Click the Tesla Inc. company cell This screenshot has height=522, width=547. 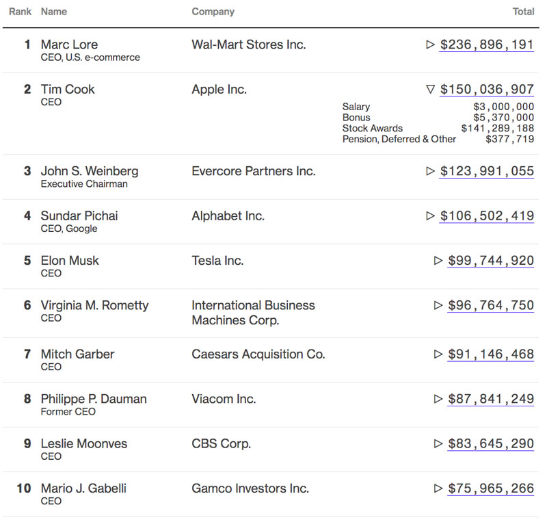pyautogui.click(x=217, y=261)
